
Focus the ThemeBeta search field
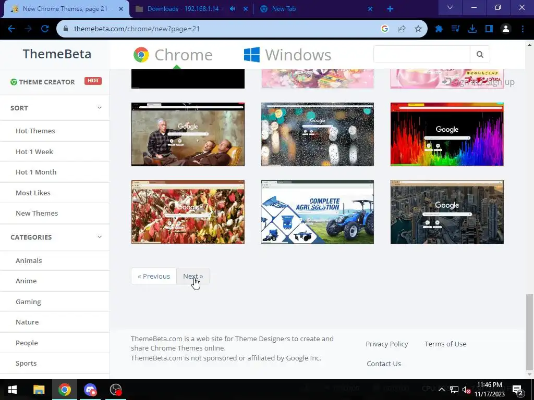pyautogui.click(x=421, y=54)
